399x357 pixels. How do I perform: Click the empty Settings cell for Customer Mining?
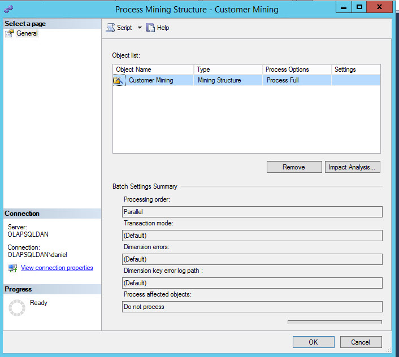(x=355, y=80)
